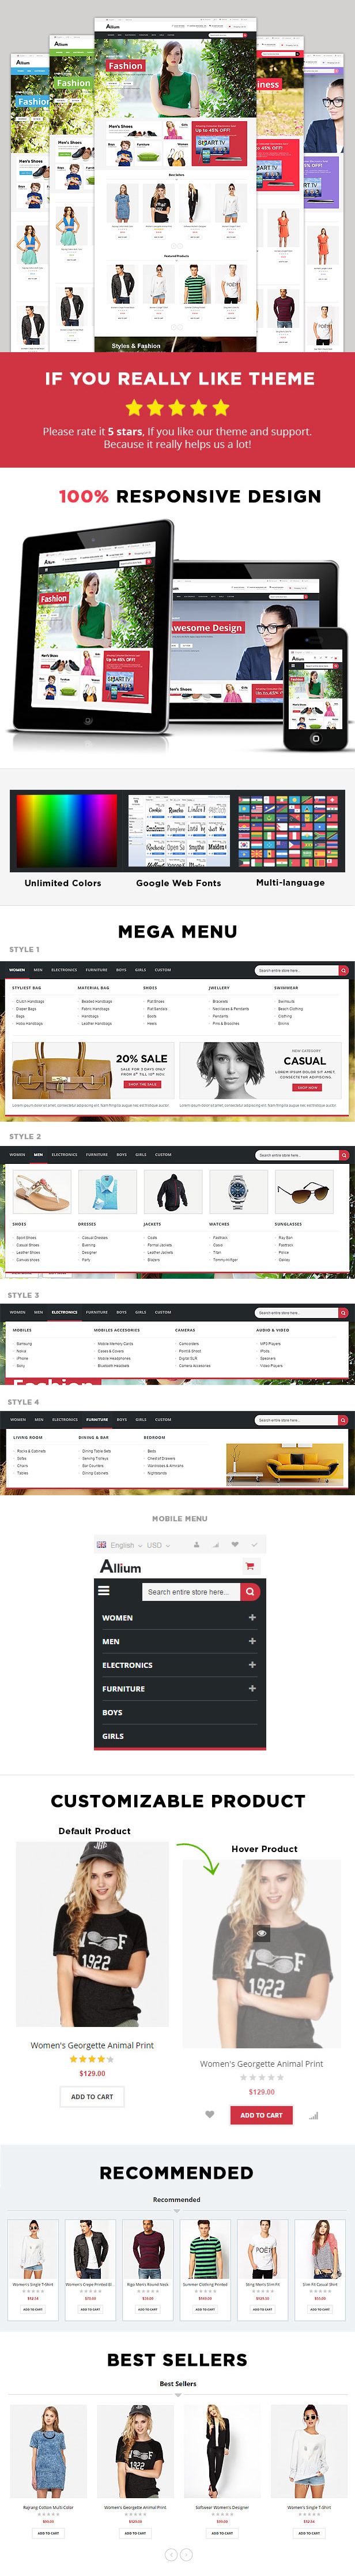355x2576 pixels.
Task: Expand the ELECTRONICS category with plus icon
Action: point(251,1665)
